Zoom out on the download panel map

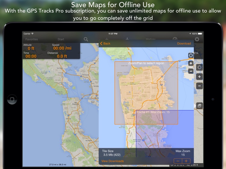[191, 71]
